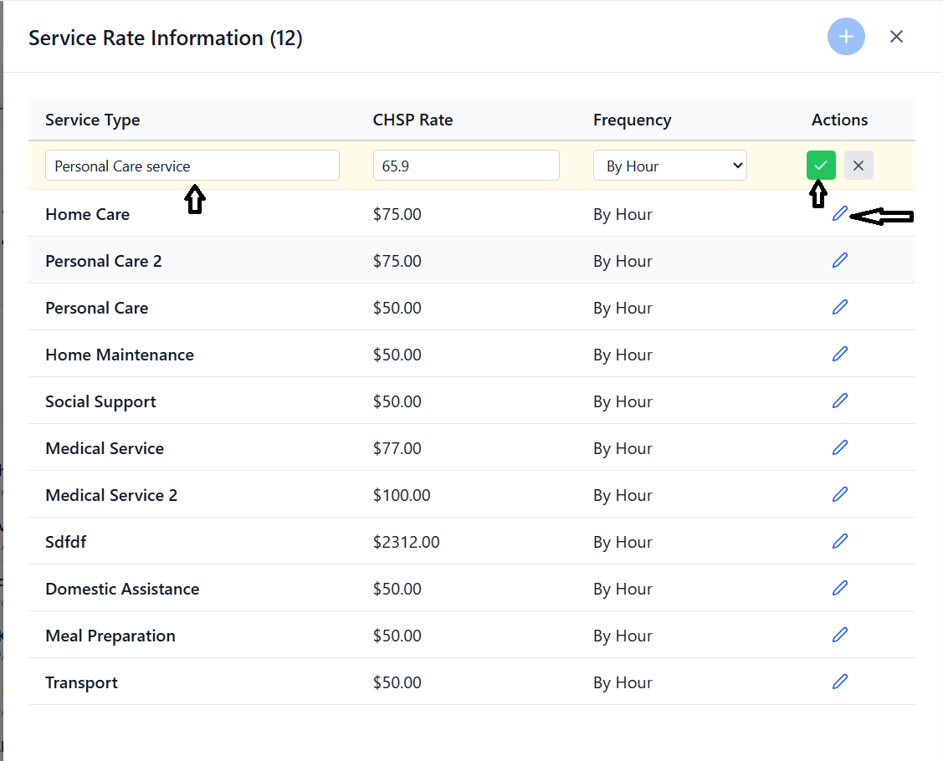Edit the Social Support service rate
Screen dimensions: 943x761
[x=840, y=401]
